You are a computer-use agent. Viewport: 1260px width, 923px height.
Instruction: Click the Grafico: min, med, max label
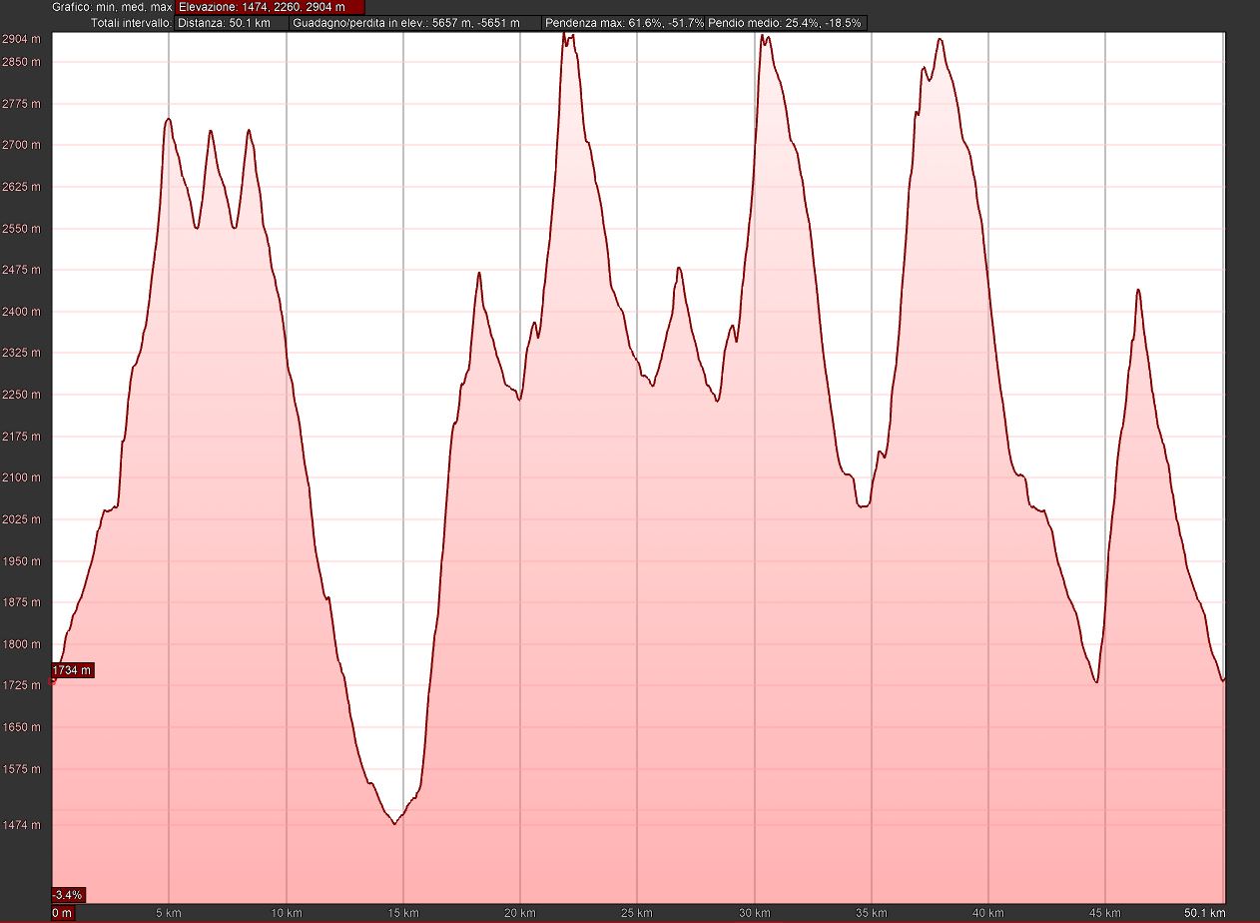pyautogui.click(x=112, y=7)
